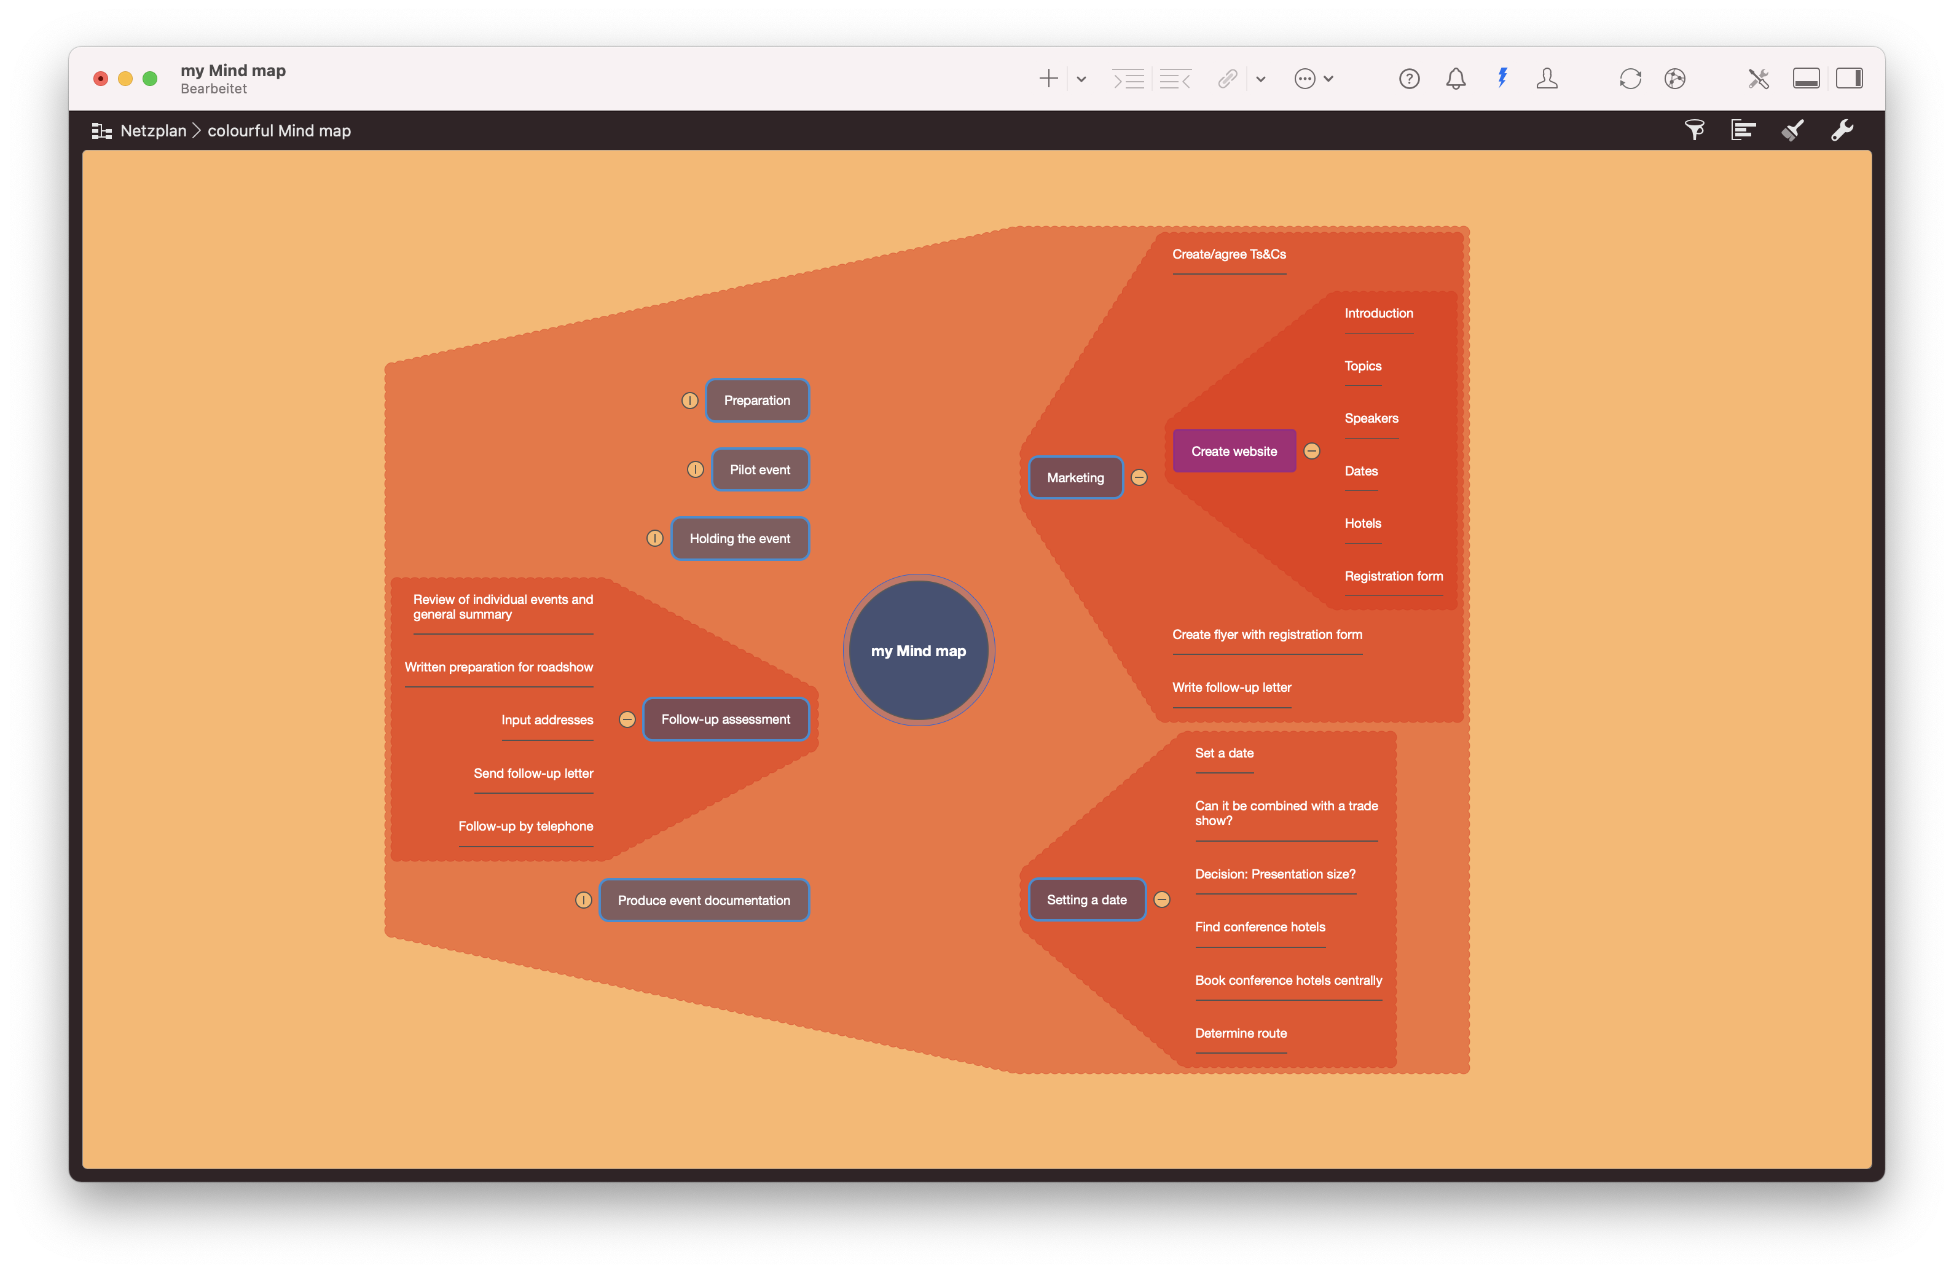Click the user account person icon

pyautogui.click(x=1547, y=79)
